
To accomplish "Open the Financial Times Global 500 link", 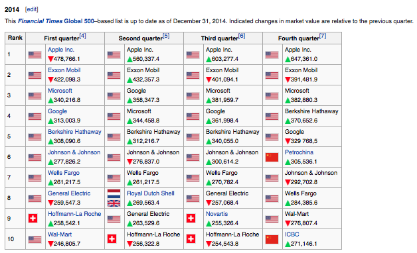I will (x=56, y=21).
